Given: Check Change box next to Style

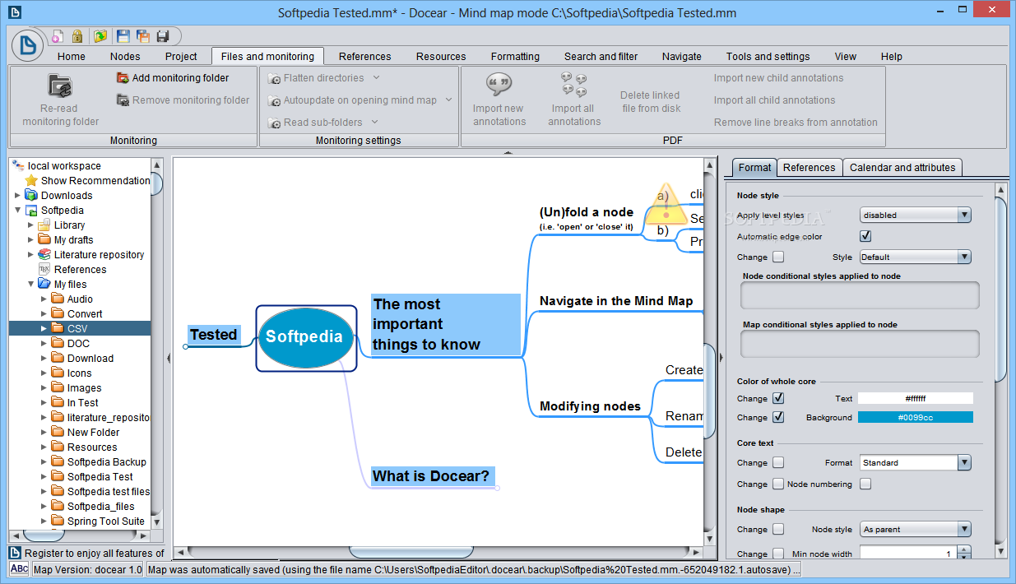Looking at the screenshot, I should coord(778,257).
